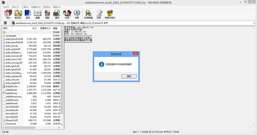
Task: Click the 解压到 (Extract To) icon
Action: click(18, 14)
